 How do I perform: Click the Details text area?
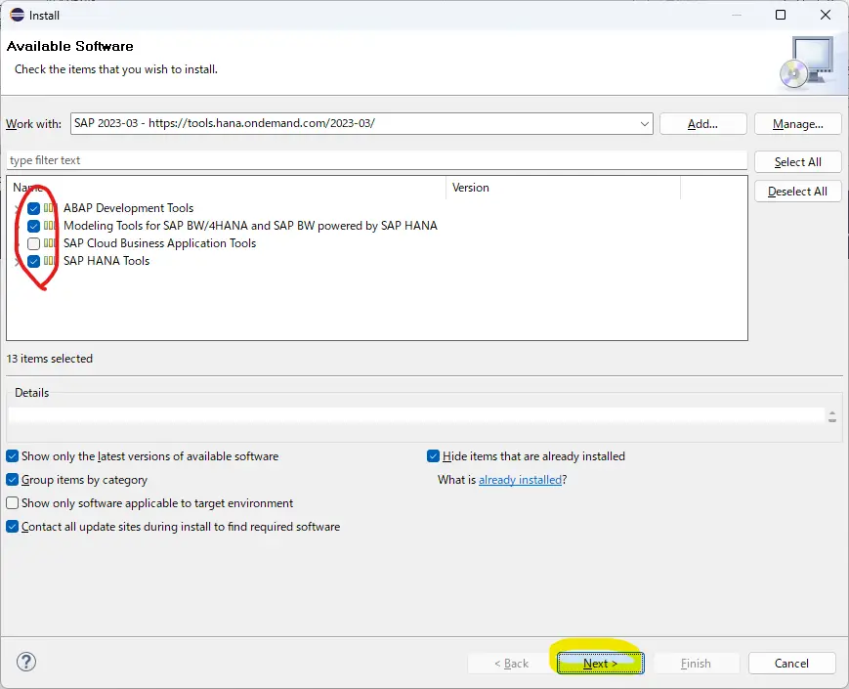(416, 415)
